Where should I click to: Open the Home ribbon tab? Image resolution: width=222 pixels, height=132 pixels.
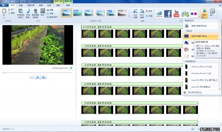[12, 5]
